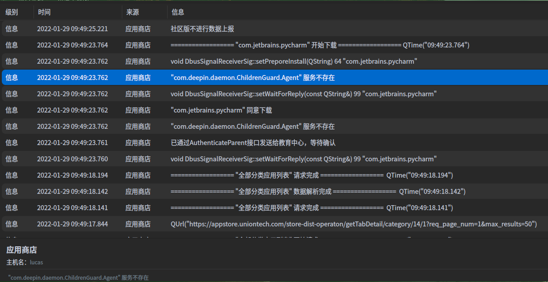This screenshot has width=548, height=282.
Task: Click timestamp 2022-01-29 09:49:18.141
Action: click(72, 208)
